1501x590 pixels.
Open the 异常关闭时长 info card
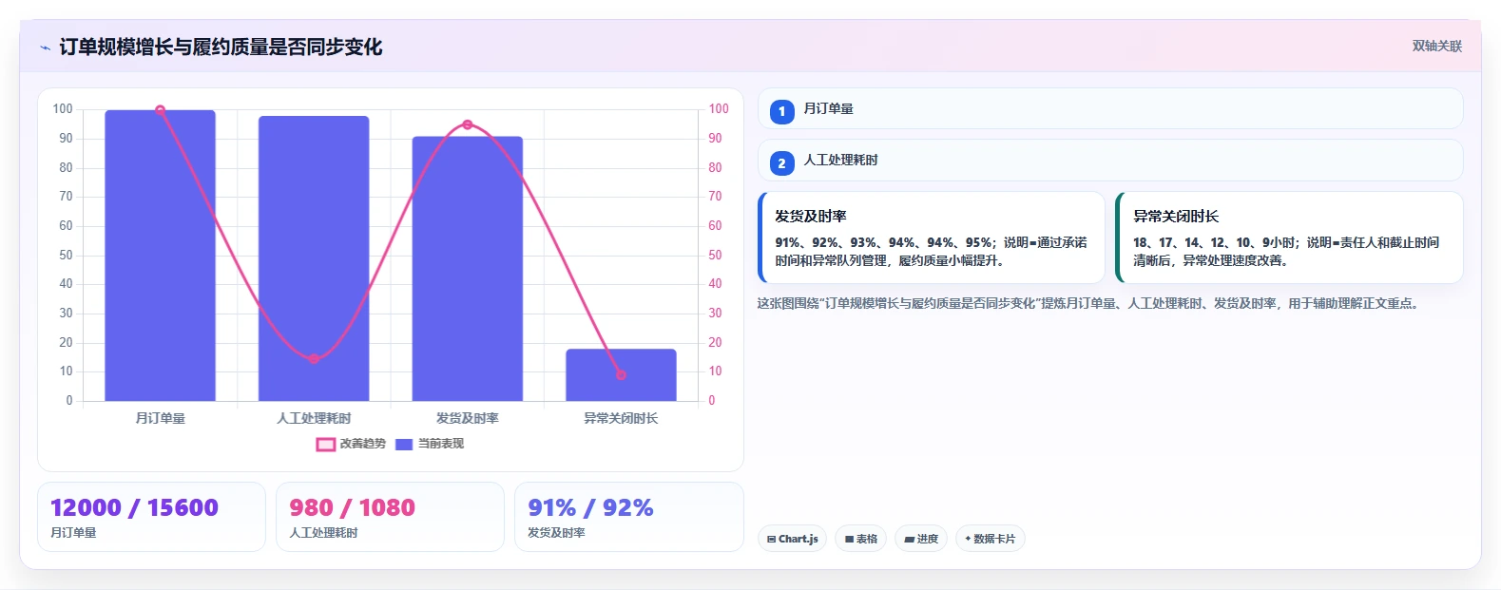(1289, 238)
